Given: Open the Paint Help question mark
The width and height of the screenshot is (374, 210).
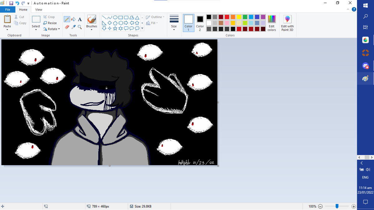Looking at the screenshot, I should point(354,9).
